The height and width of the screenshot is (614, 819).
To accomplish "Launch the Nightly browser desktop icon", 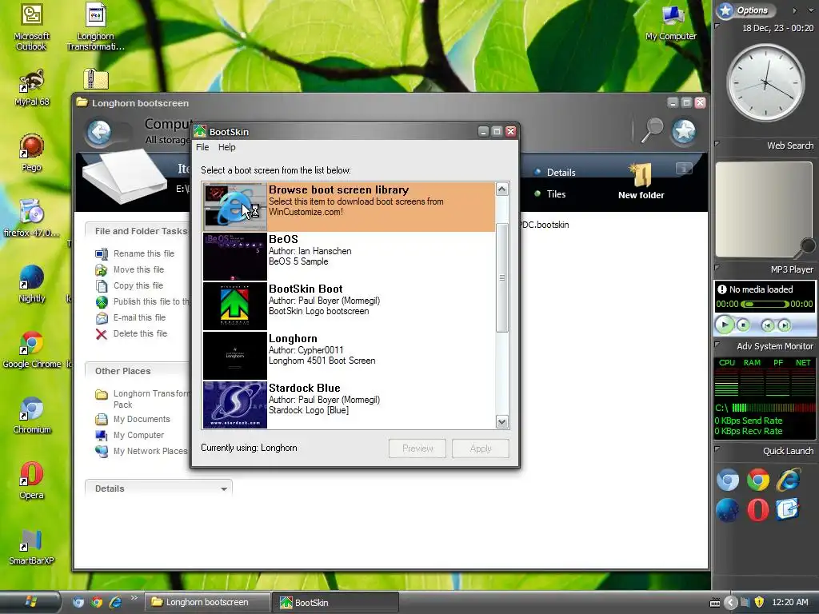I will [31, 284].
